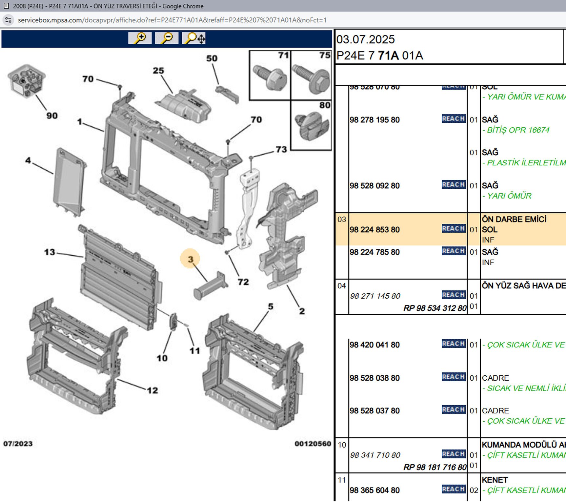
Task: Click REACH badge for part 98 365 604 80
Action: pyautogui.click(x=454, y=489)
